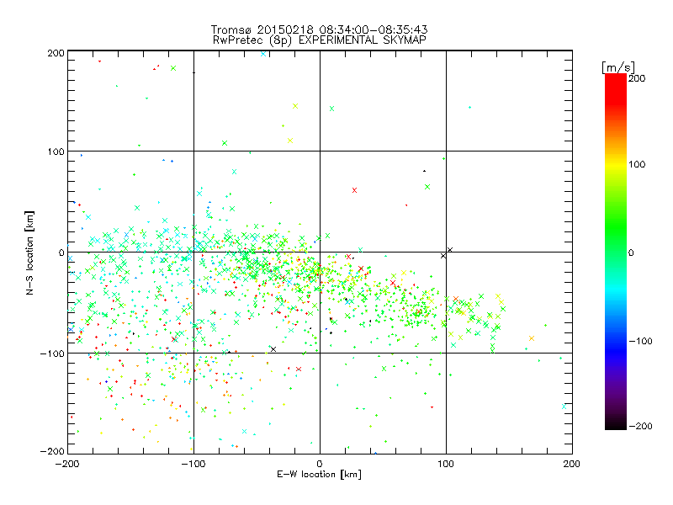The width and height of the screenshot is (673, 505).
Task: Click x-axis tick label '-100'
Action: coord(193,465)
